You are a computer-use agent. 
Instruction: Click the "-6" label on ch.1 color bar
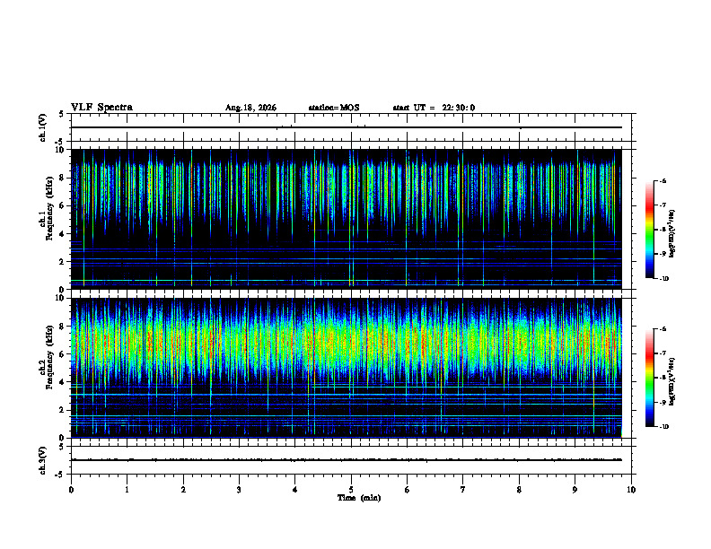click(662, 180)
